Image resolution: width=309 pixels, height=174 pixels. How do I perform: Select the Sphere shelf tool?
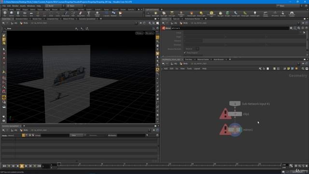(x=12, y=14)
